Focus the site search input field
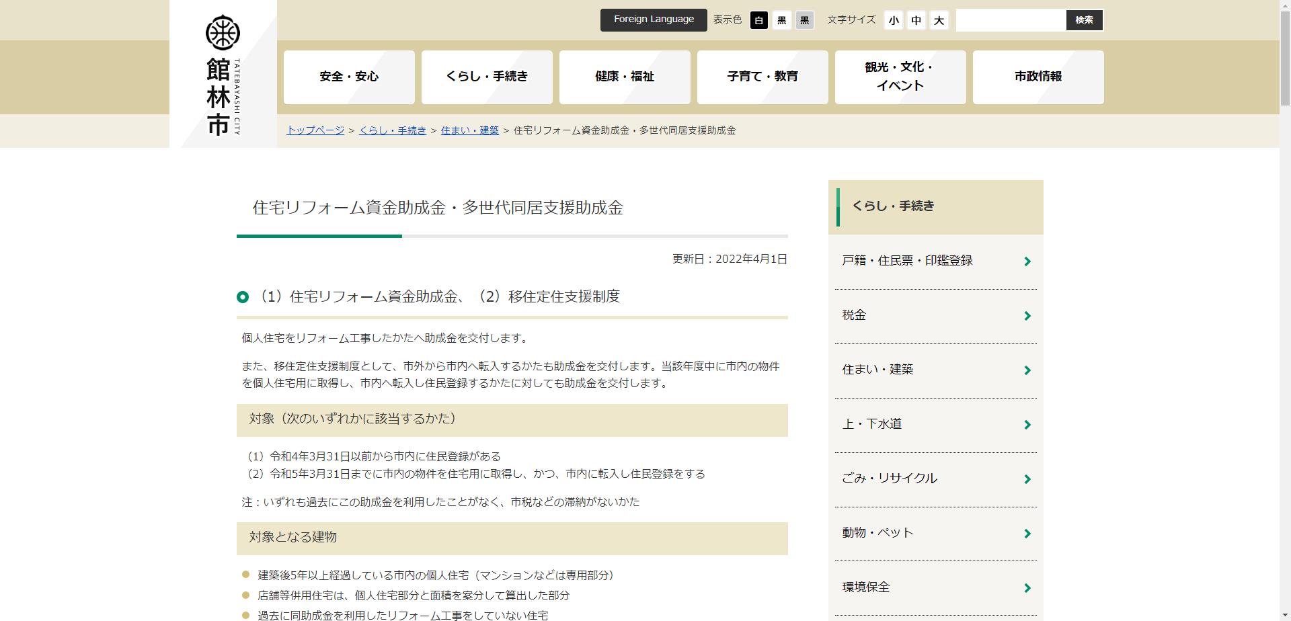 [x=1011, y=20]
